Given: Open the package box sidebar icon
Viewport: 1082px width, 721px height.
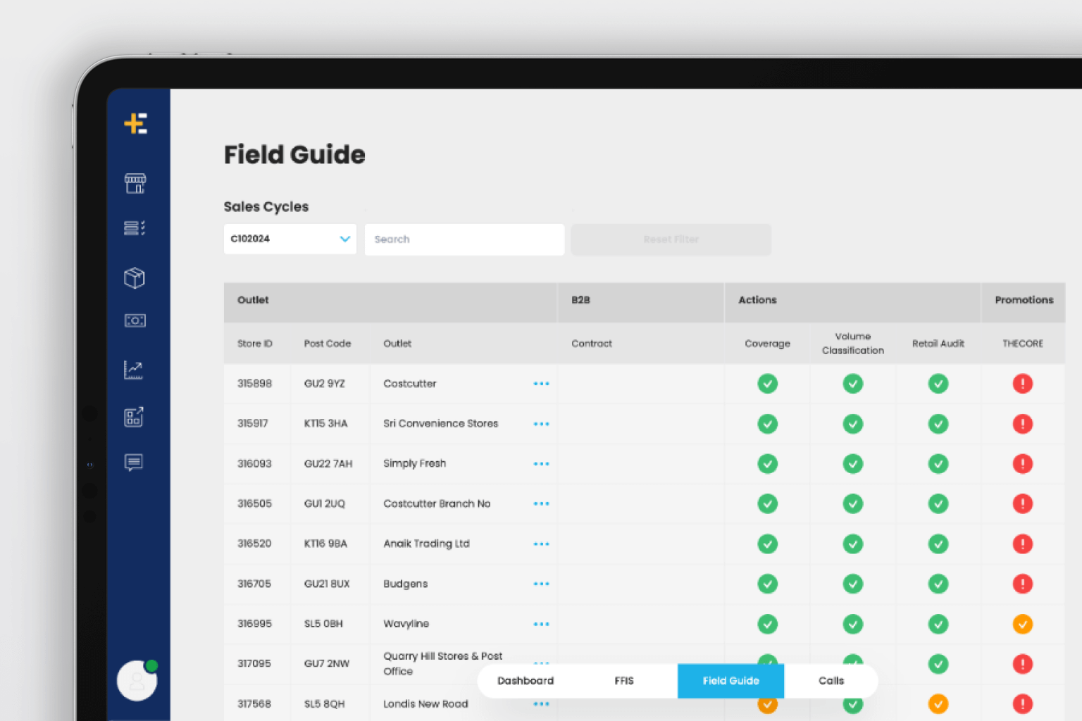Looking at the screenshot, I should click(135, 277).
